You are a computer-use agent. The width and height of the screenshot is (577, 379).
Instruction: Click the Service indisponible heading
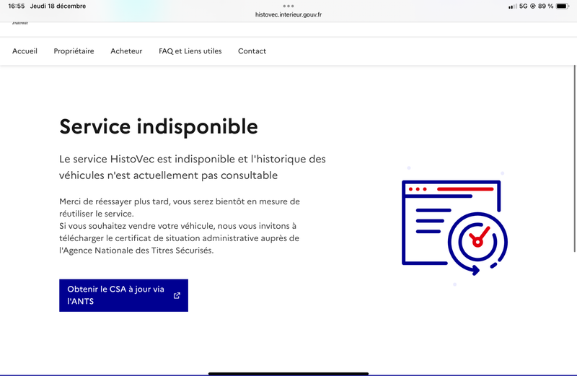pyautogui.click(x=158, y=127)
